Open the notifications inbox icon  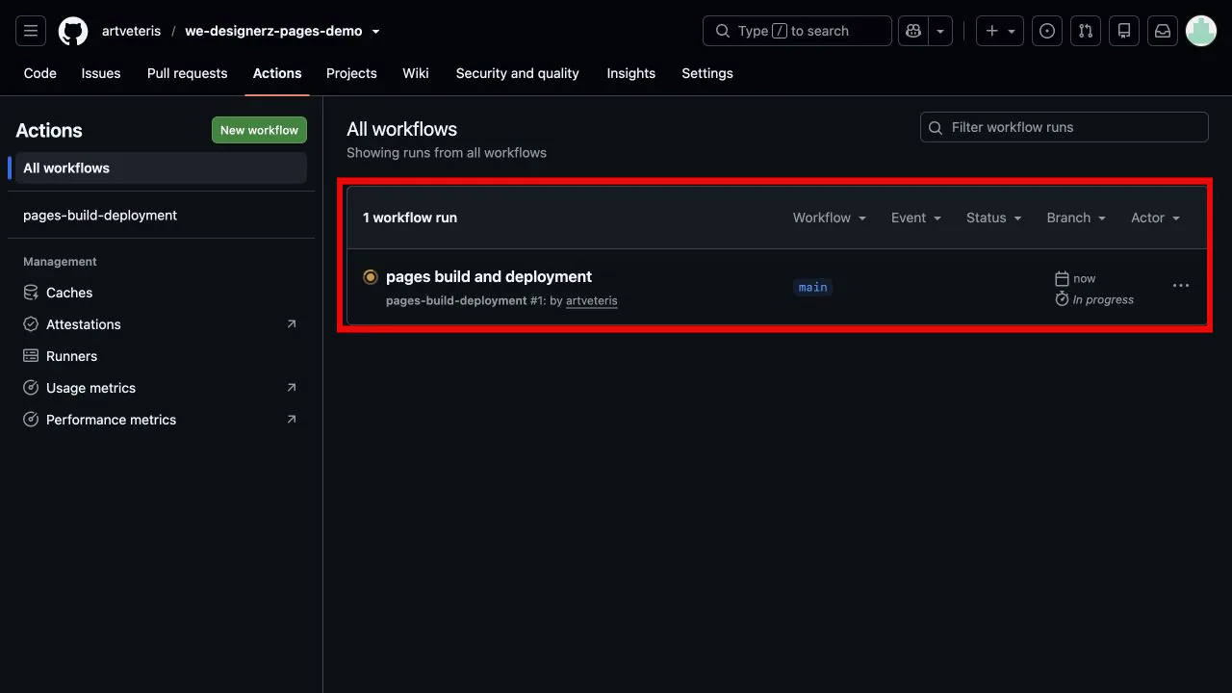point(1163,31)
